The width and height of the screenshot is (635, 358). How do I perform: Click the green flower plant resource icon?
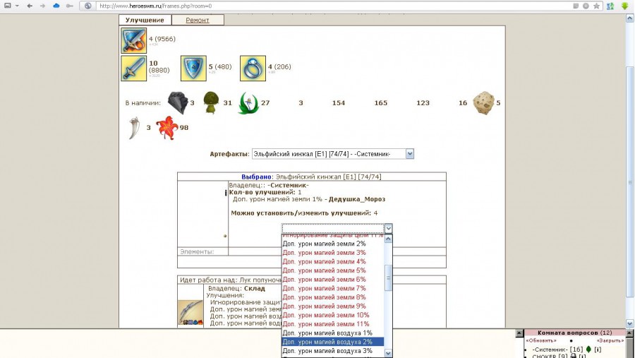[248, 103]
